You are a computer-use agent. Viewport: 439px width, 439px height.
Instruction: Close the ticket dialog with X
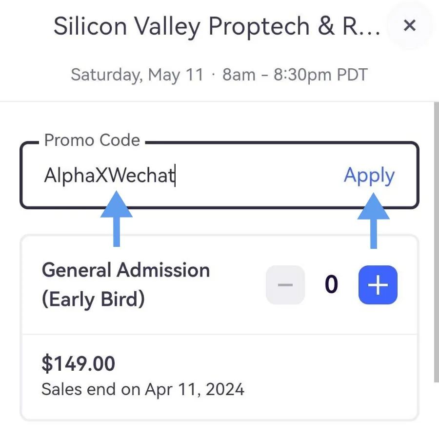(410, 25)
